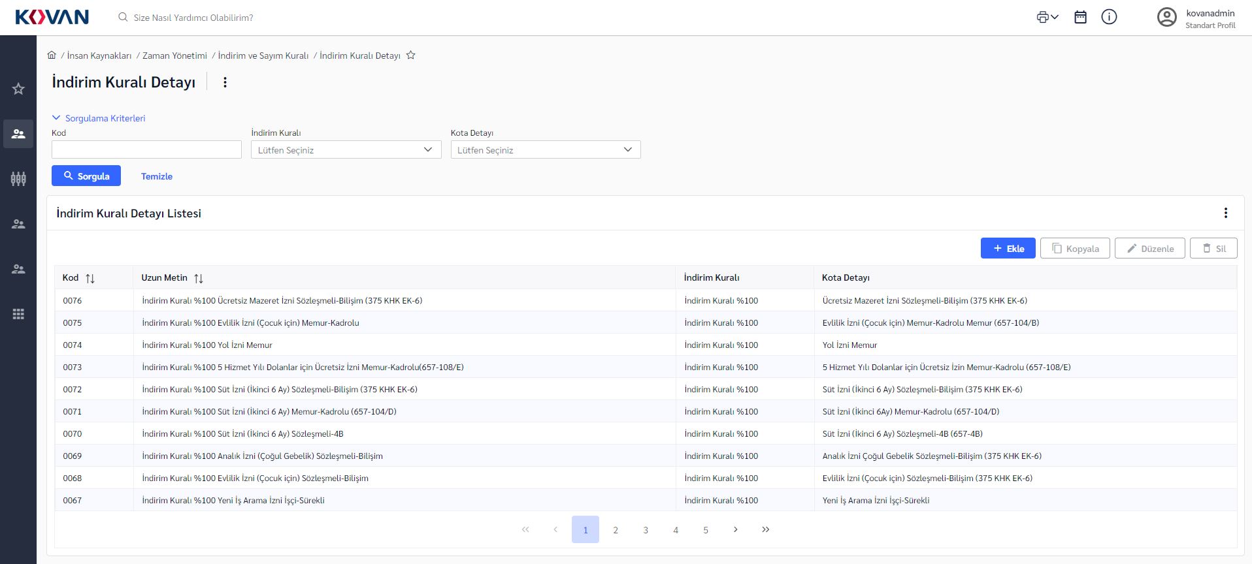The width and height of the screenshot is (1252, 564).
Task: Go to next page arrow
Action: 736,529
